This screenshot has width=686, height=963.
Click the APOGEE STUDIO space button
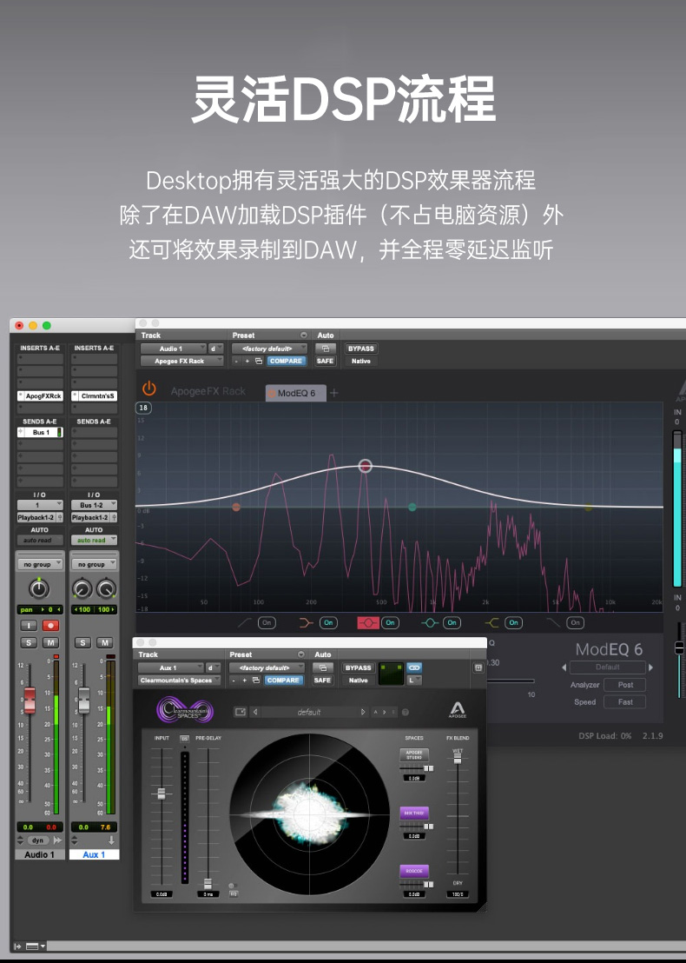tap(414, 754)
